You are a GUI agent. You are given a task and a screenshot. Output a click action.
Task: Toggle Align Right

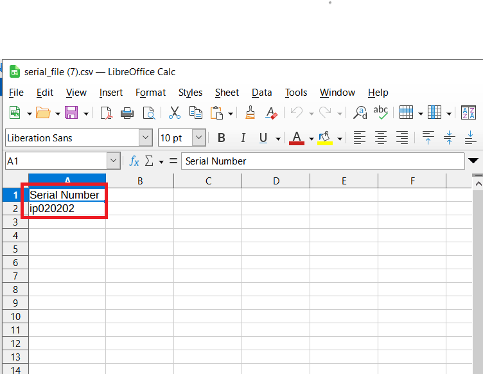click(402, 138)
